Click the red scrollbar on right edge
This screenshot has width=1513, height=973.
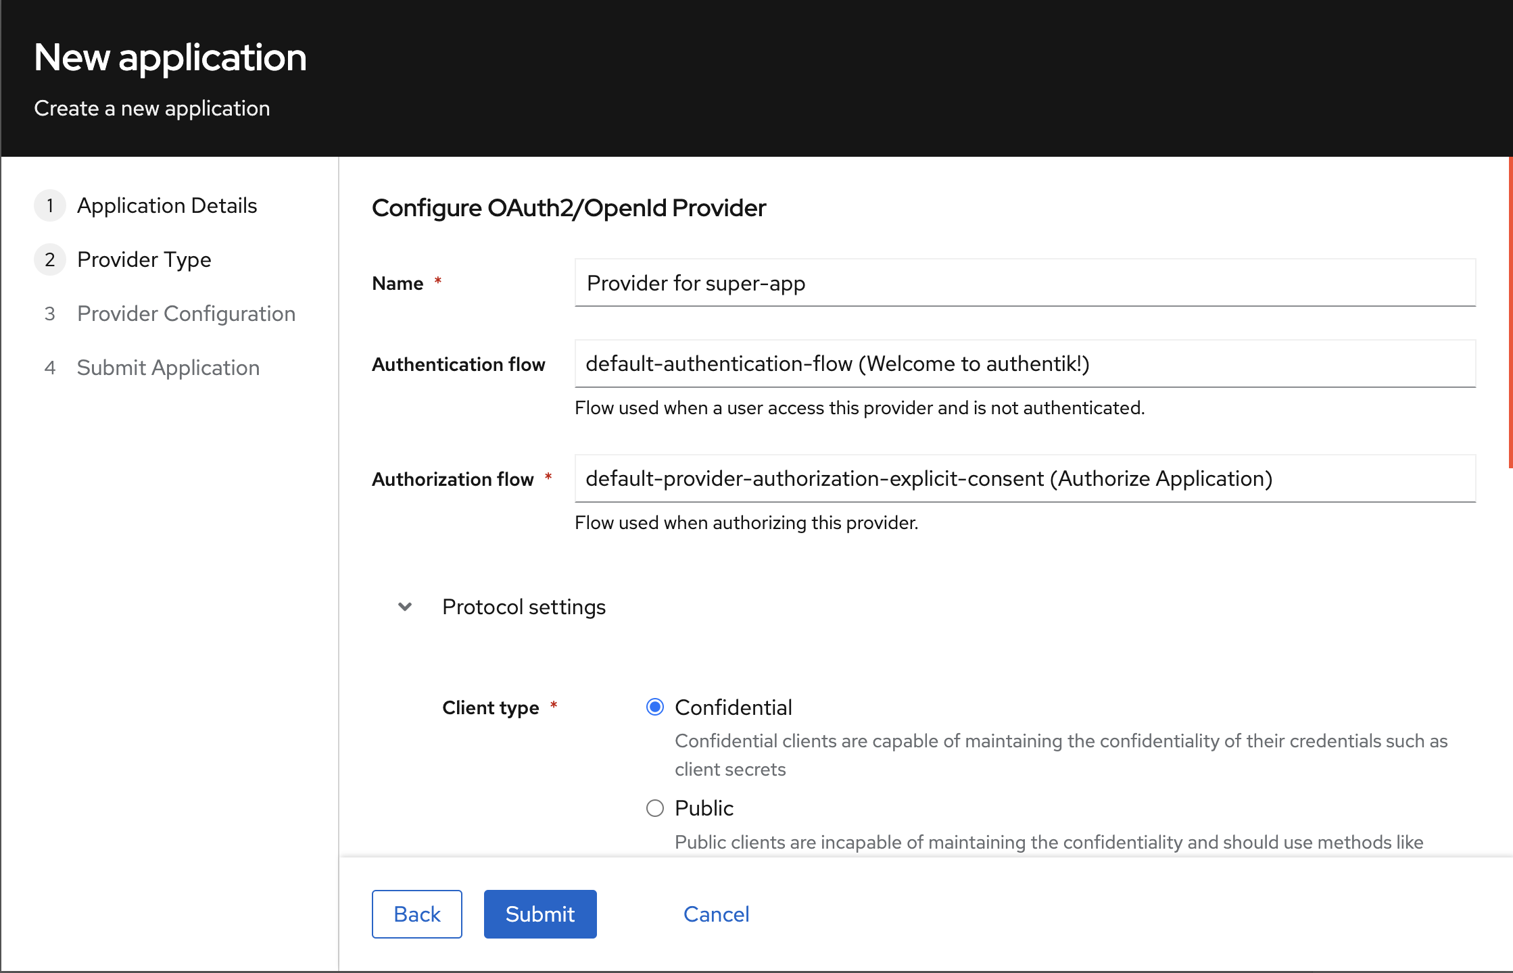click(1510, 312)
